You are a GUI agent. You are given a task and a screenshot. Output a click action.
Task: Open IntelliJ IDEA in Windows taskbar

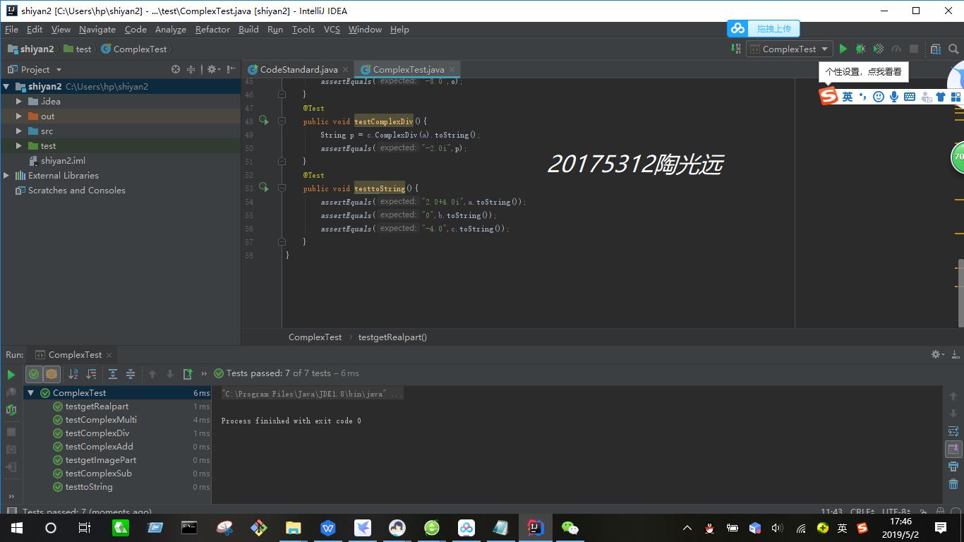click(535, 527)
